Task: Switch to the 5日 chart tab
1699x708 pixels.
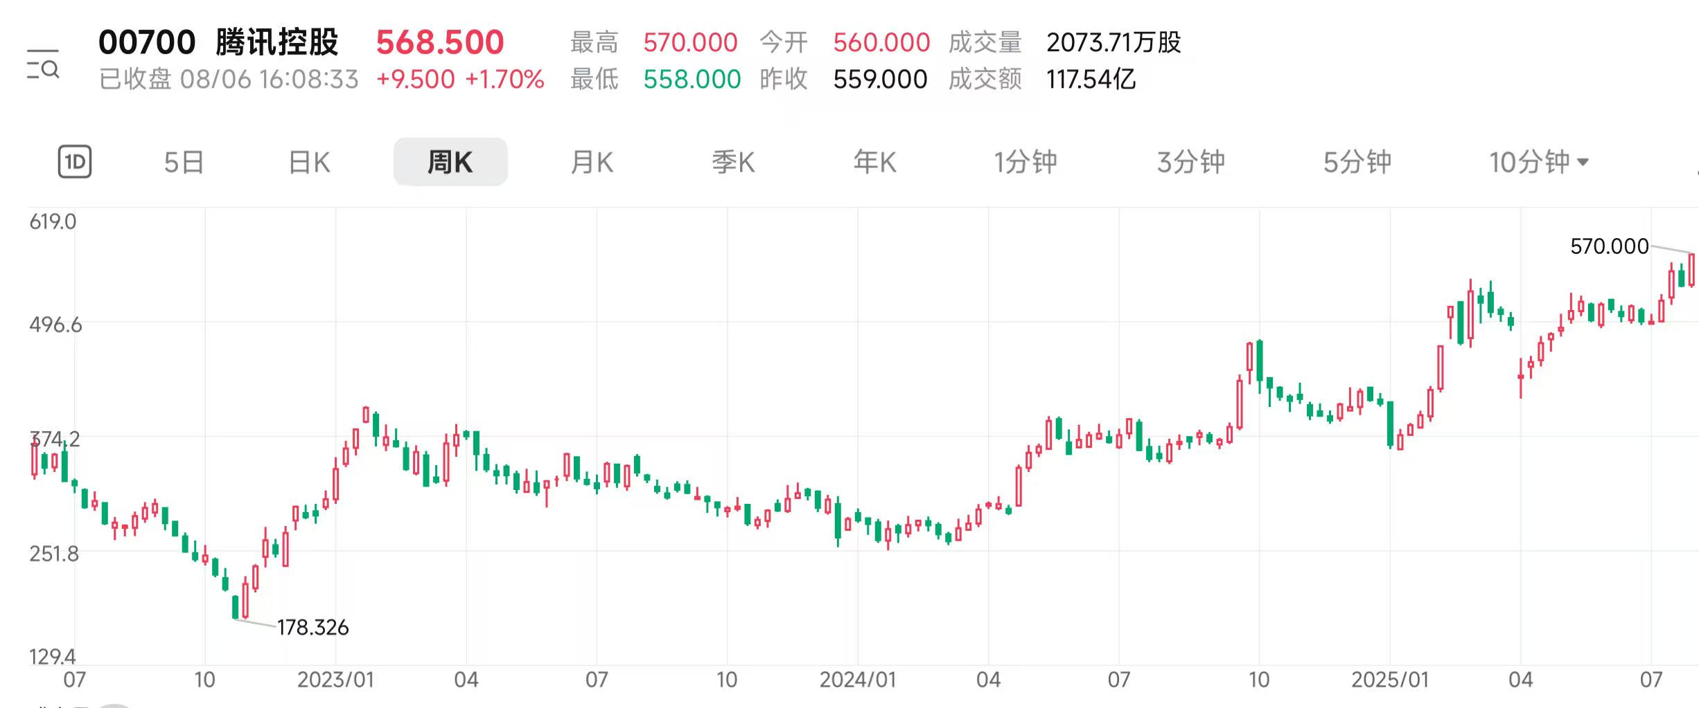Action: pyautogui.click(x=184, y=163)
